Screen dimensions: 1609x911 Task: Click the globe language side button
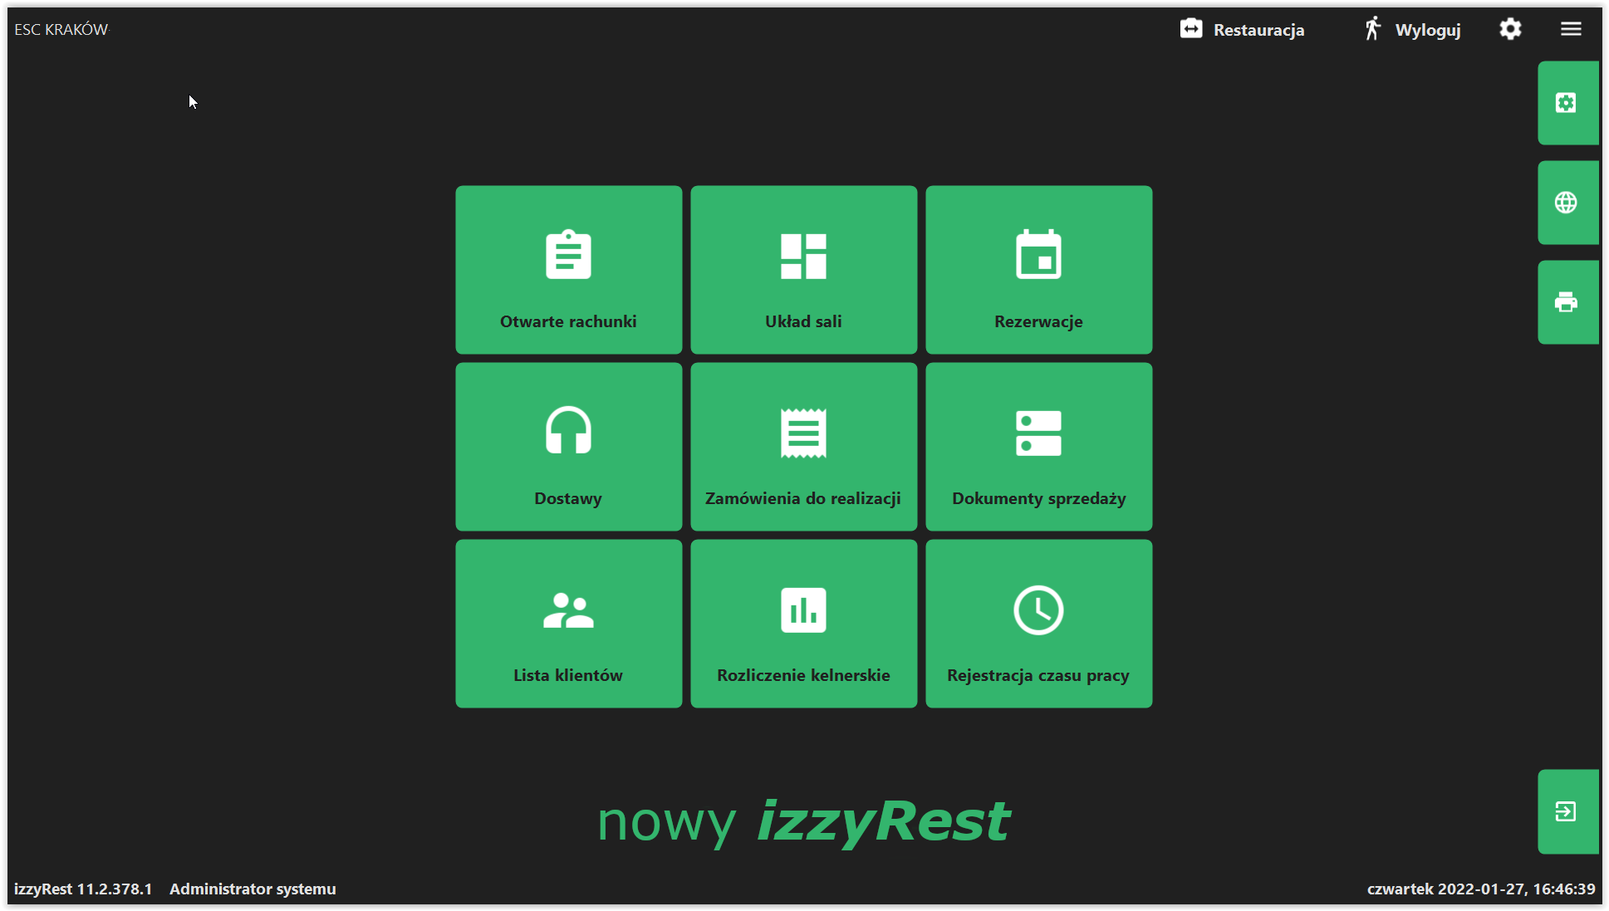[1567, 203]
